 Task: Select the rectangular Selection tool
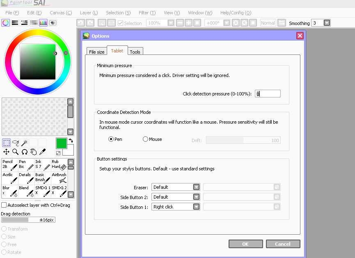pyautogui.click(x=6, y=143)
